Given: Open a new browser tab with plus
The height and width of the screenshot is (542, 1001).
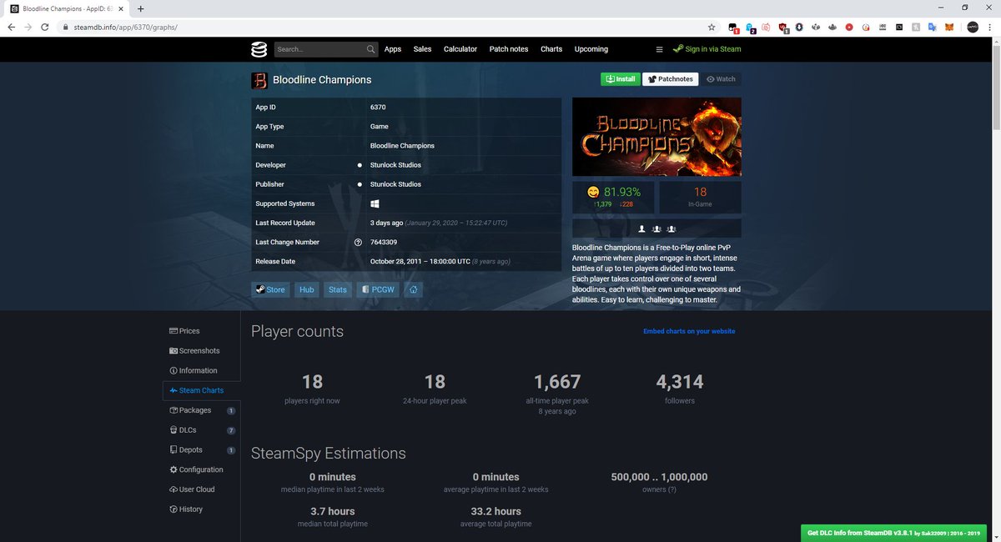Looking at the screenshot, I should (x=140, y=8).
